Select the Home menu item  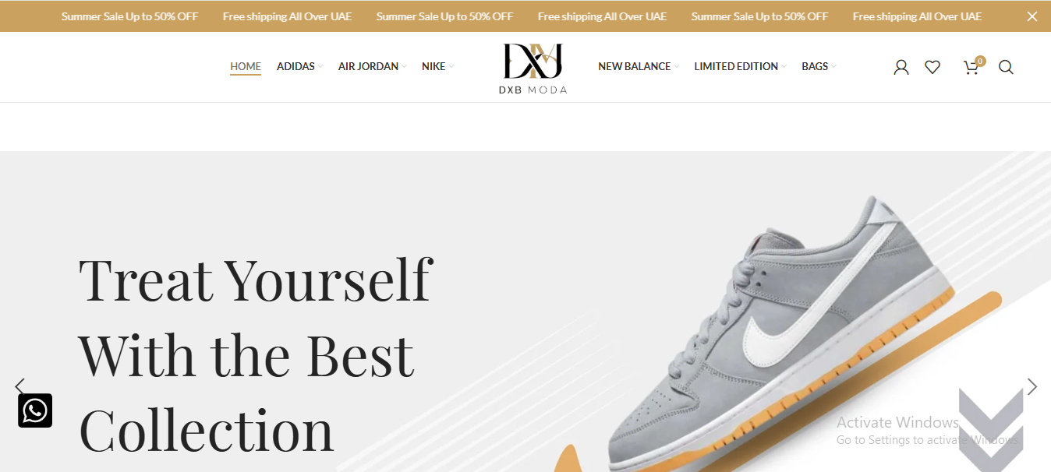click(246, 66)
